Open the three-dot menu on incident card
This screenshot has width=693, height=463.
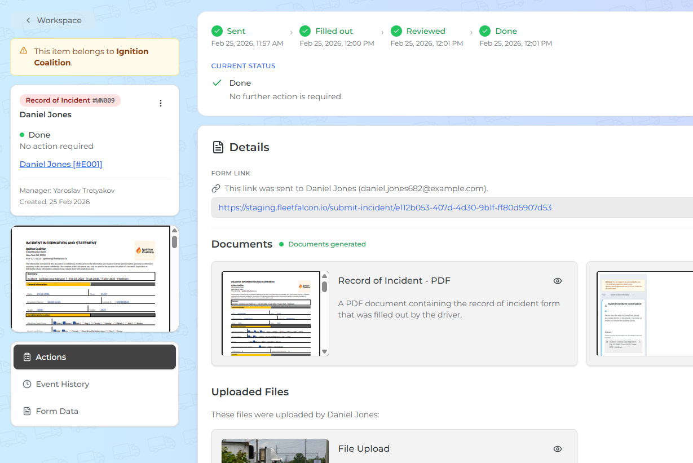(x=161, y=103)
